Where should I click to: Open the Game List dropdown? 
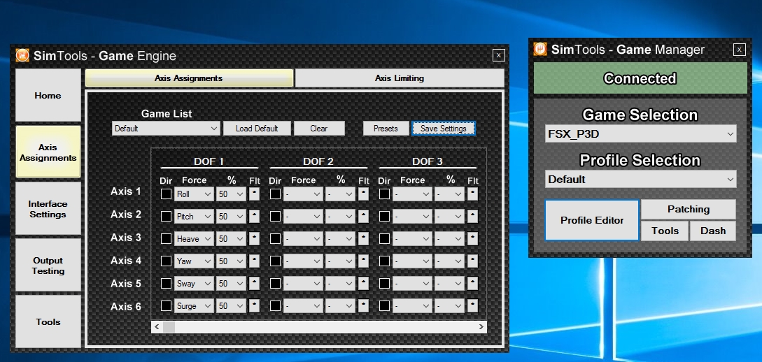166,129
